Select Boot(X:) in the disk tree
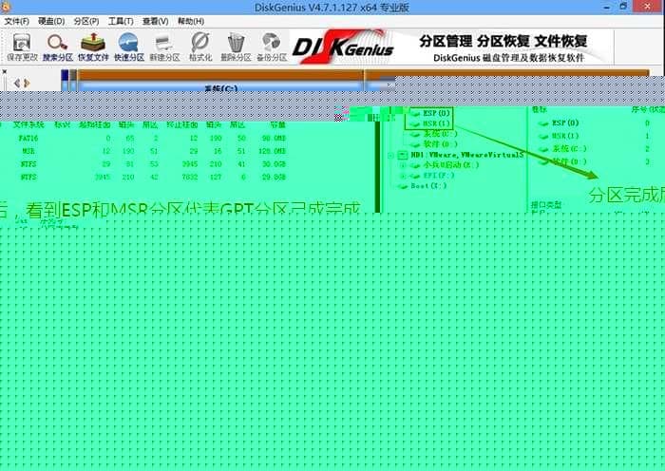Image resolution: width=665 pixels, height=471 pixels. click(x=428, y=186)
